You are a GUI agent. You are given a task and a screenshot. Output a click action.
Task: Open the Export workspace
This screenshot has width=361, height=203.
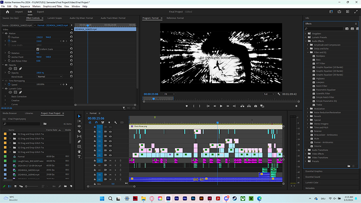40,12
